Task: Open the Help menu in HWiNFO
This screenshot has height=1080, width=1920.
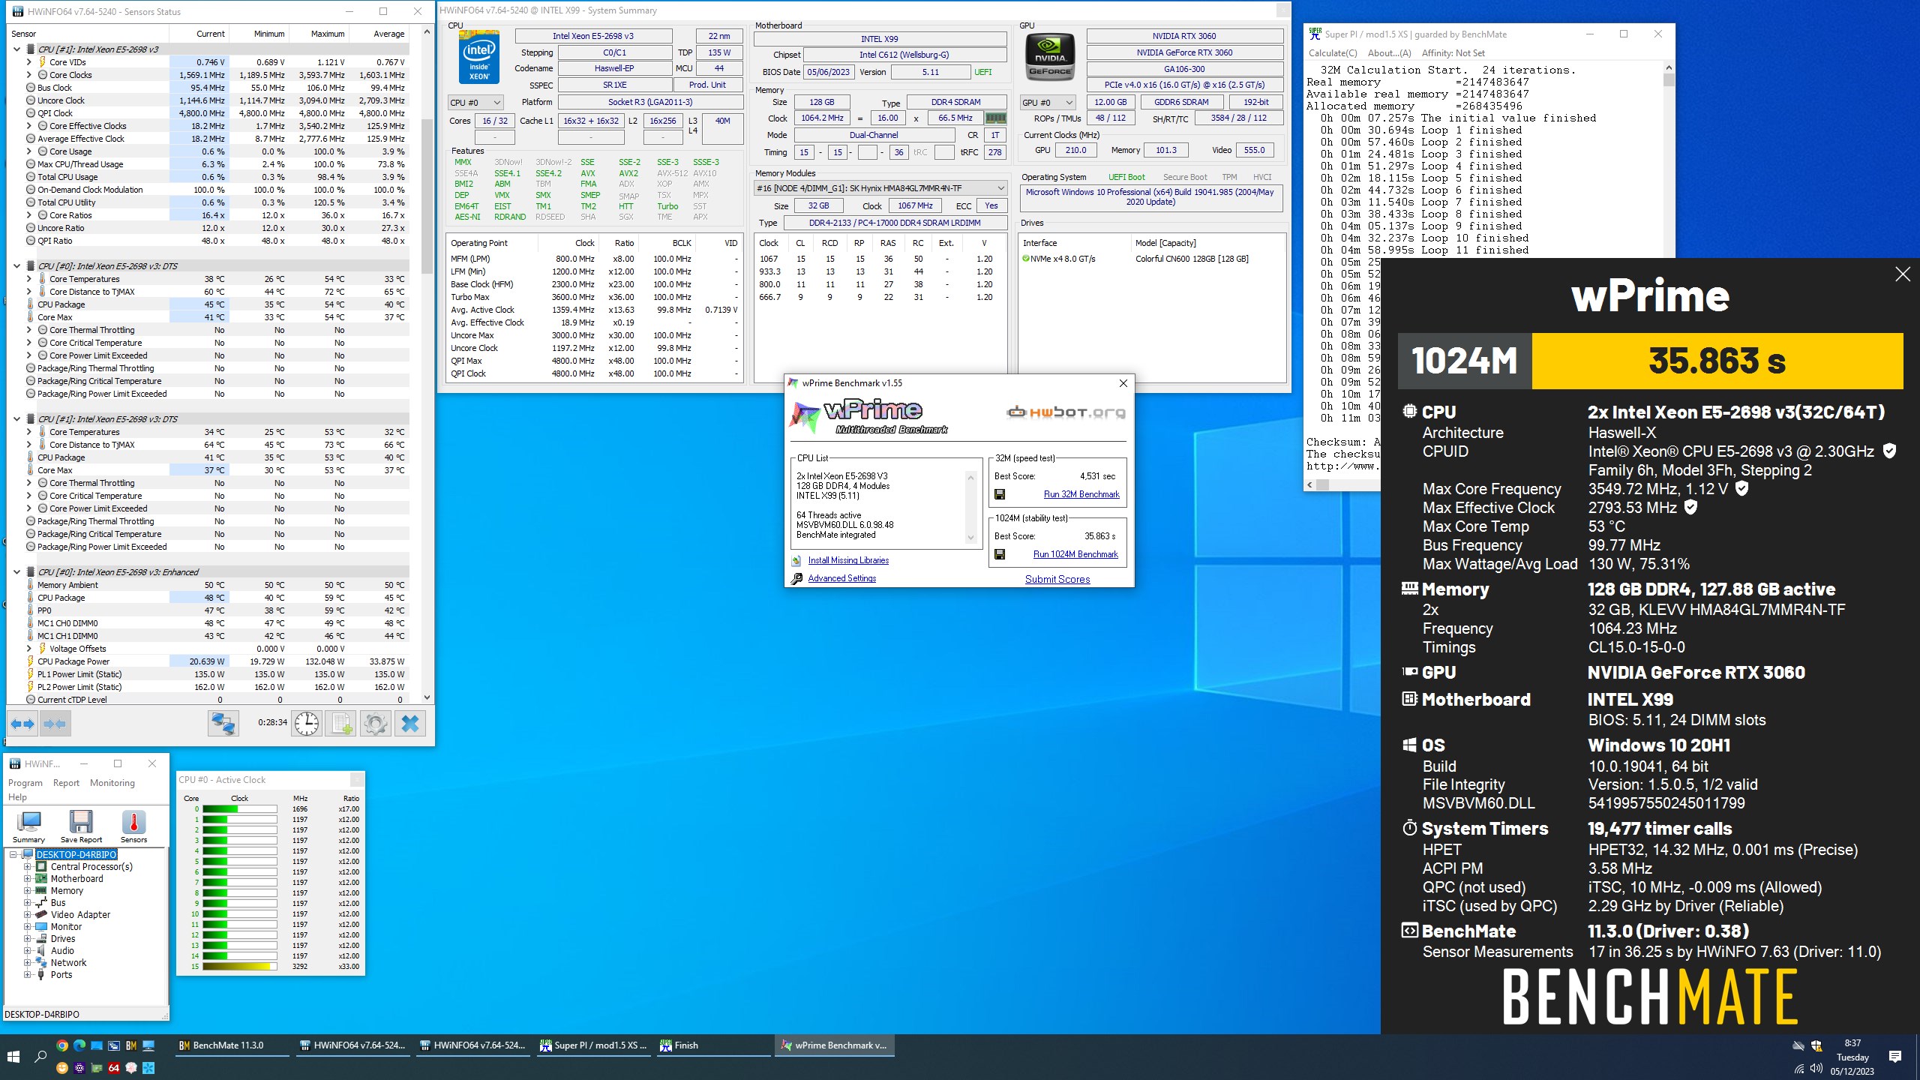Action: tap(17, 797)
